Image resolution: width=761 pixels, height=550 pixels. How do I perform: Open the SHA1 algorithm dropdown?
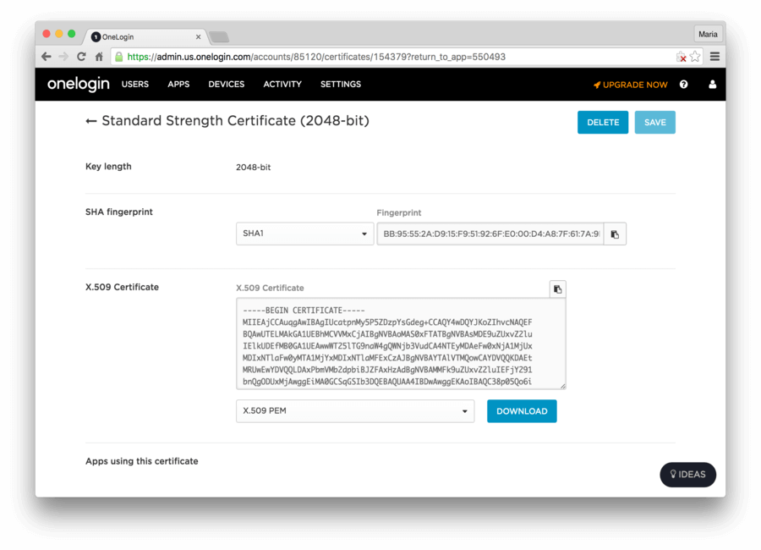click(304, 234)
